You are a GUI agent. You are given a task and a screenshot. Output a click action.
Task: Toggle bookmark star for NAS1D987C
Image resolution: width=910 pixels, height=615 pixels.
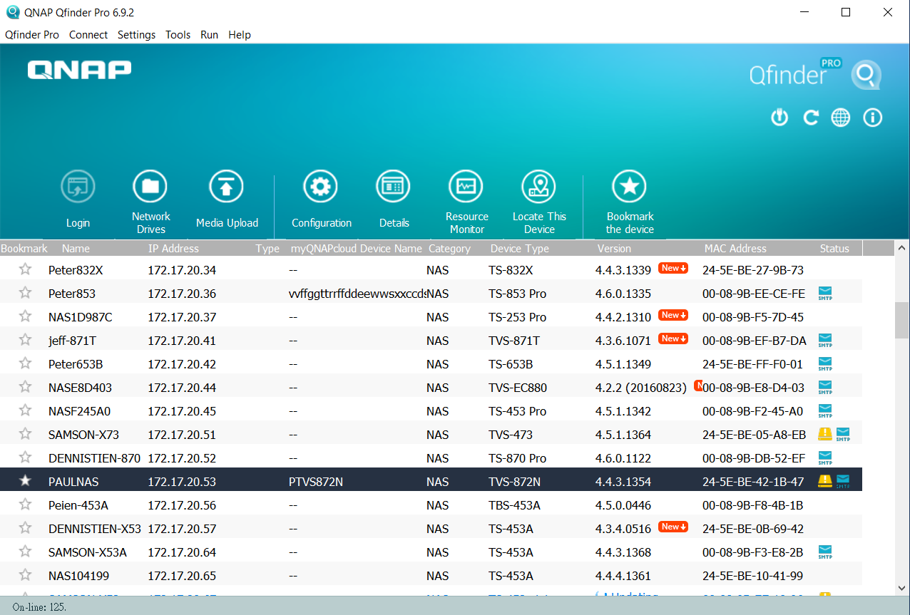point(26,316)
